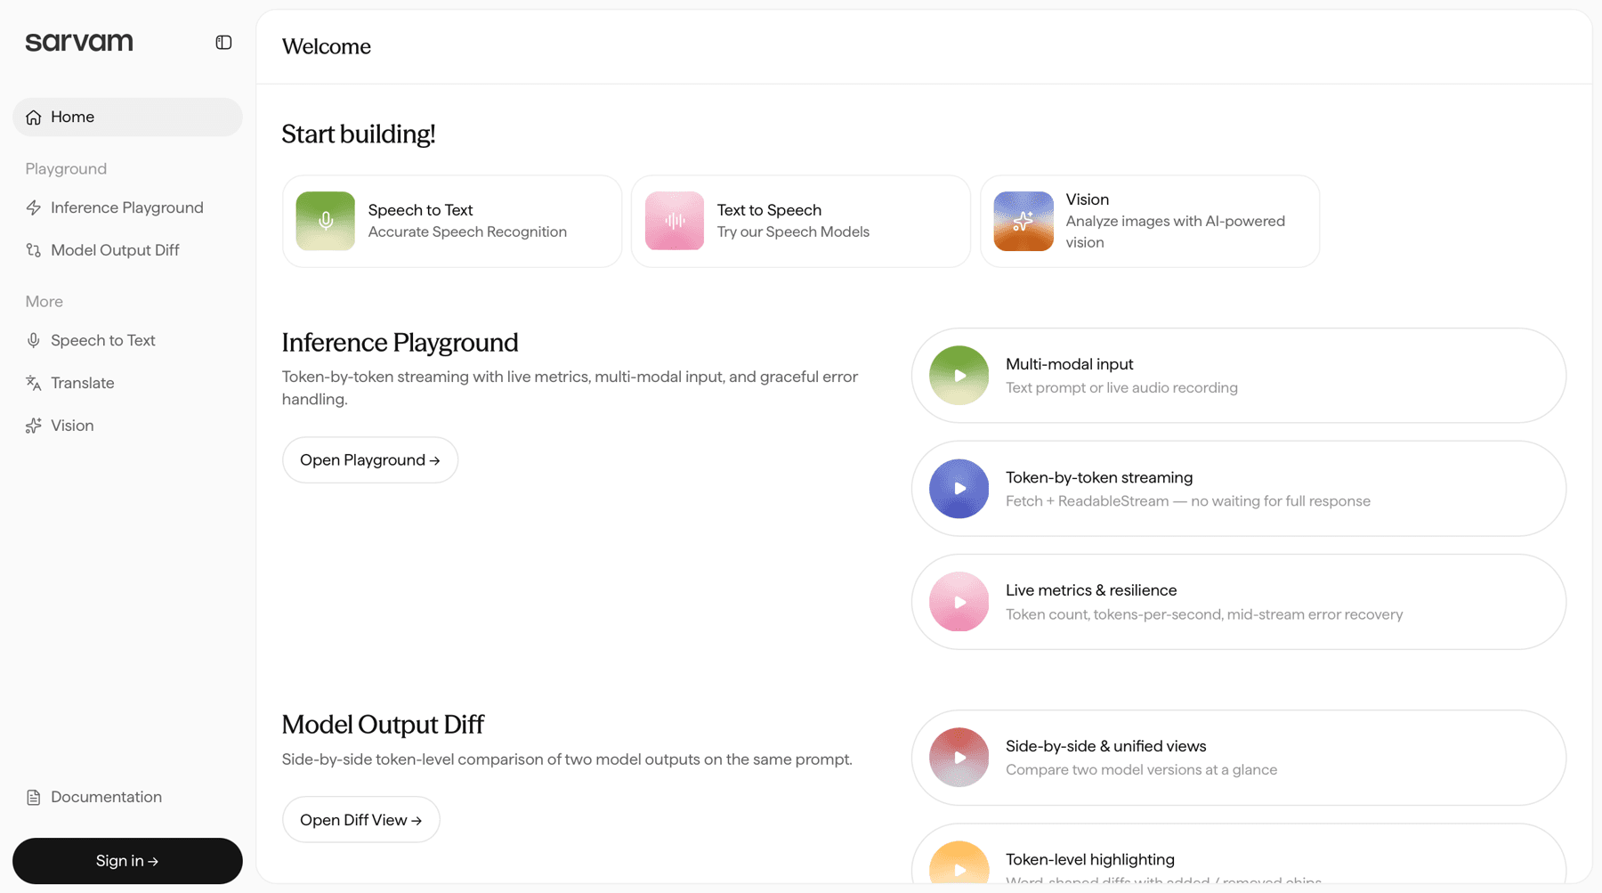
Task: Play the Multi-modal input demo
Action: coord(959,376)
